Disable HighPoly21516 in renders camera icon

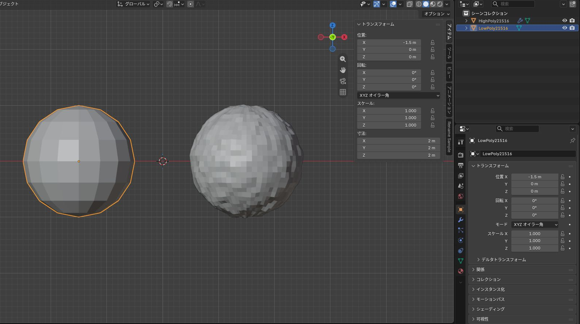(572, 21)
